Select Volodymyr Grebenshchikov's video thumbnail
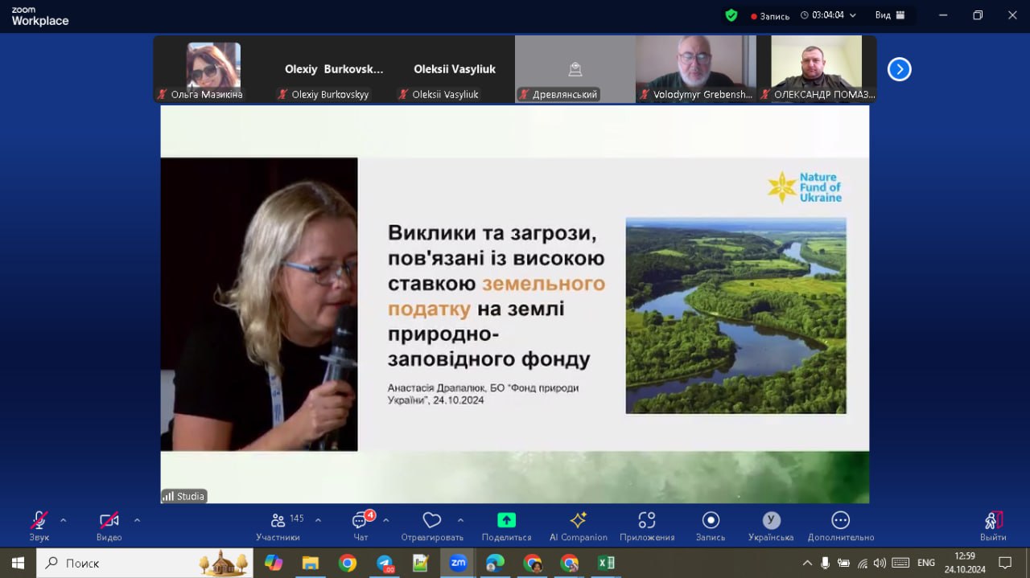 (x=694, y=68)
